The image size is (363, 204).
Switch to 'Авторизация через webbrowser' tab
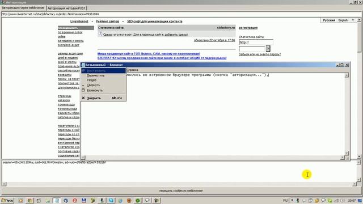(23, 8)
